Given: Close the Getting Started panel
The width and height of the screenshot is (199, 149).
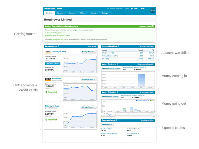Looking at the screenshot, I should 153,26.
